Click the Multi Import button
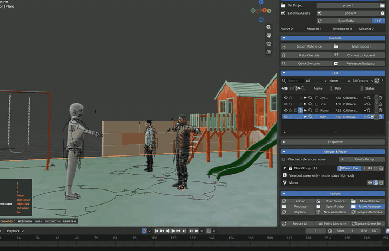Image resolution: width=389 pixels, height=251 pixels. point(359,46)
